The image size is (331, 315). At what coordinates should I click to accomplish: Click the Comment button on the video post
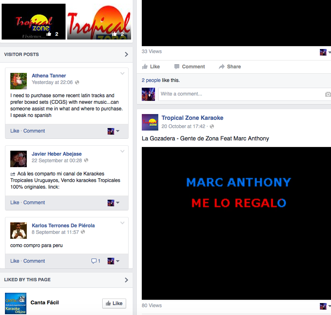[189, 67]
